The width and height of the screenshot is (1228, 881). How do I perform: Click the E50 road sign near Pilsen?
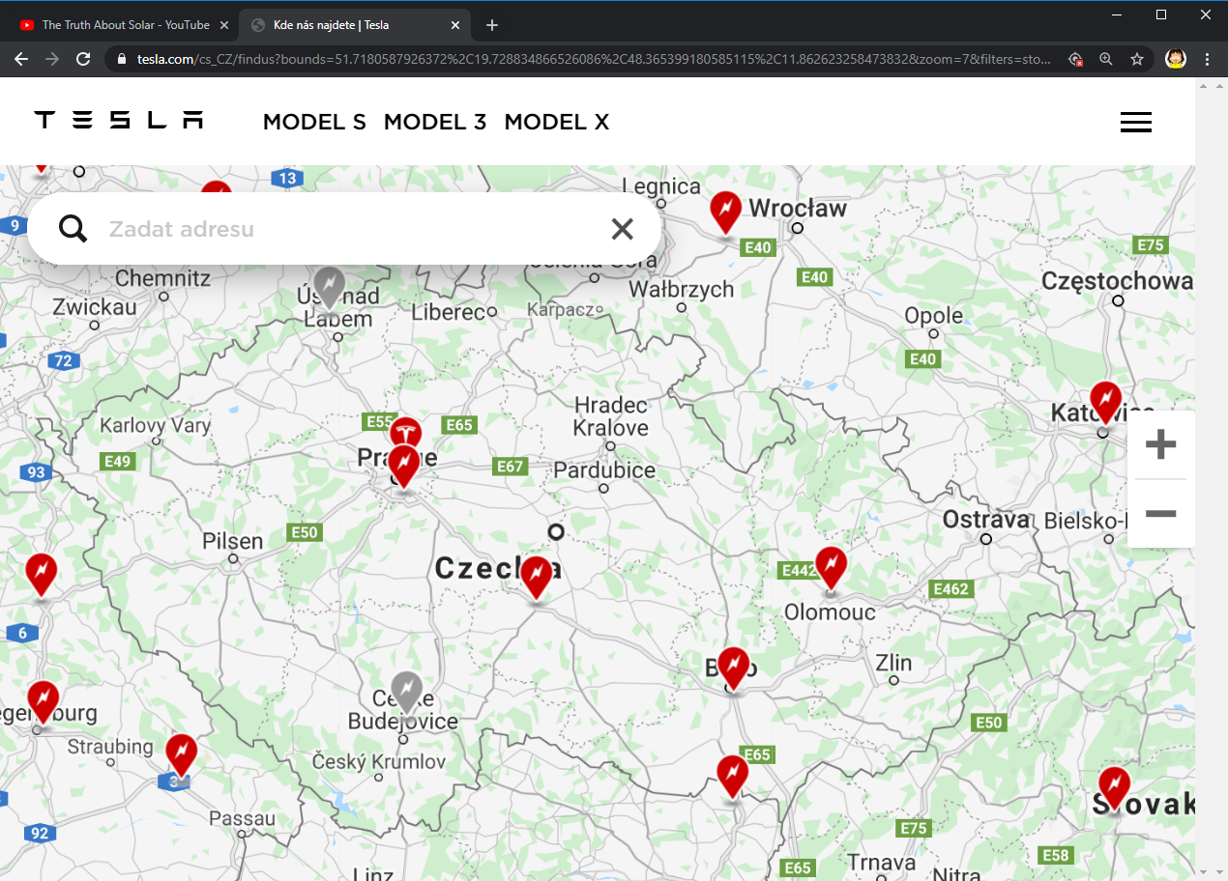coord(304,532)
